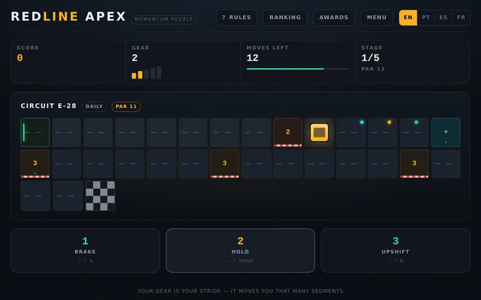Click the track tile left of the finish flag
The image size is (481, 300).
(x=68, y=196)
